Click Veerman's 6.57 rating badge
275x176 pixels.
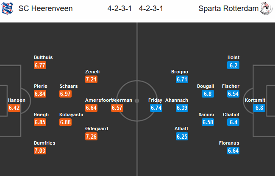click(x=117, y=108)
